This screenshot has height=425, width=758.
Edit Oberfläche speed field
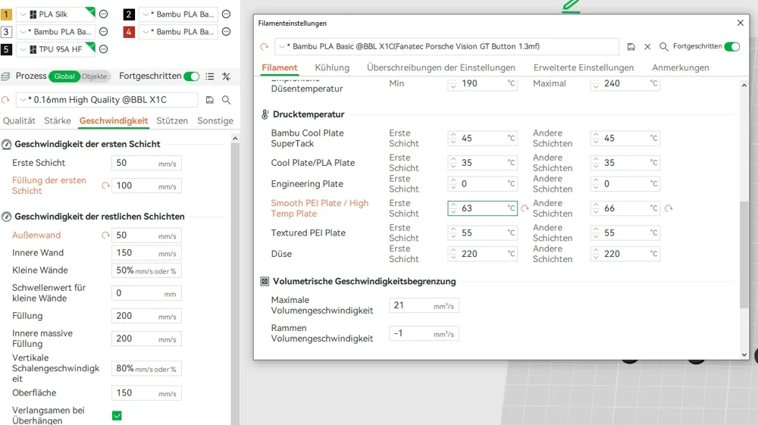click(146, 393)
